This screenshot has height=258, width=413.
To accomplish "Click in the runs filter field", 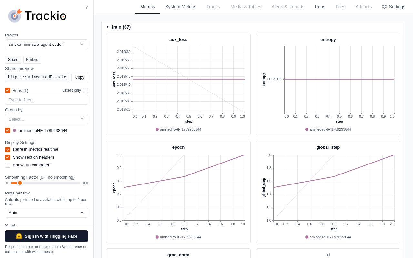I will pos(46,100).
